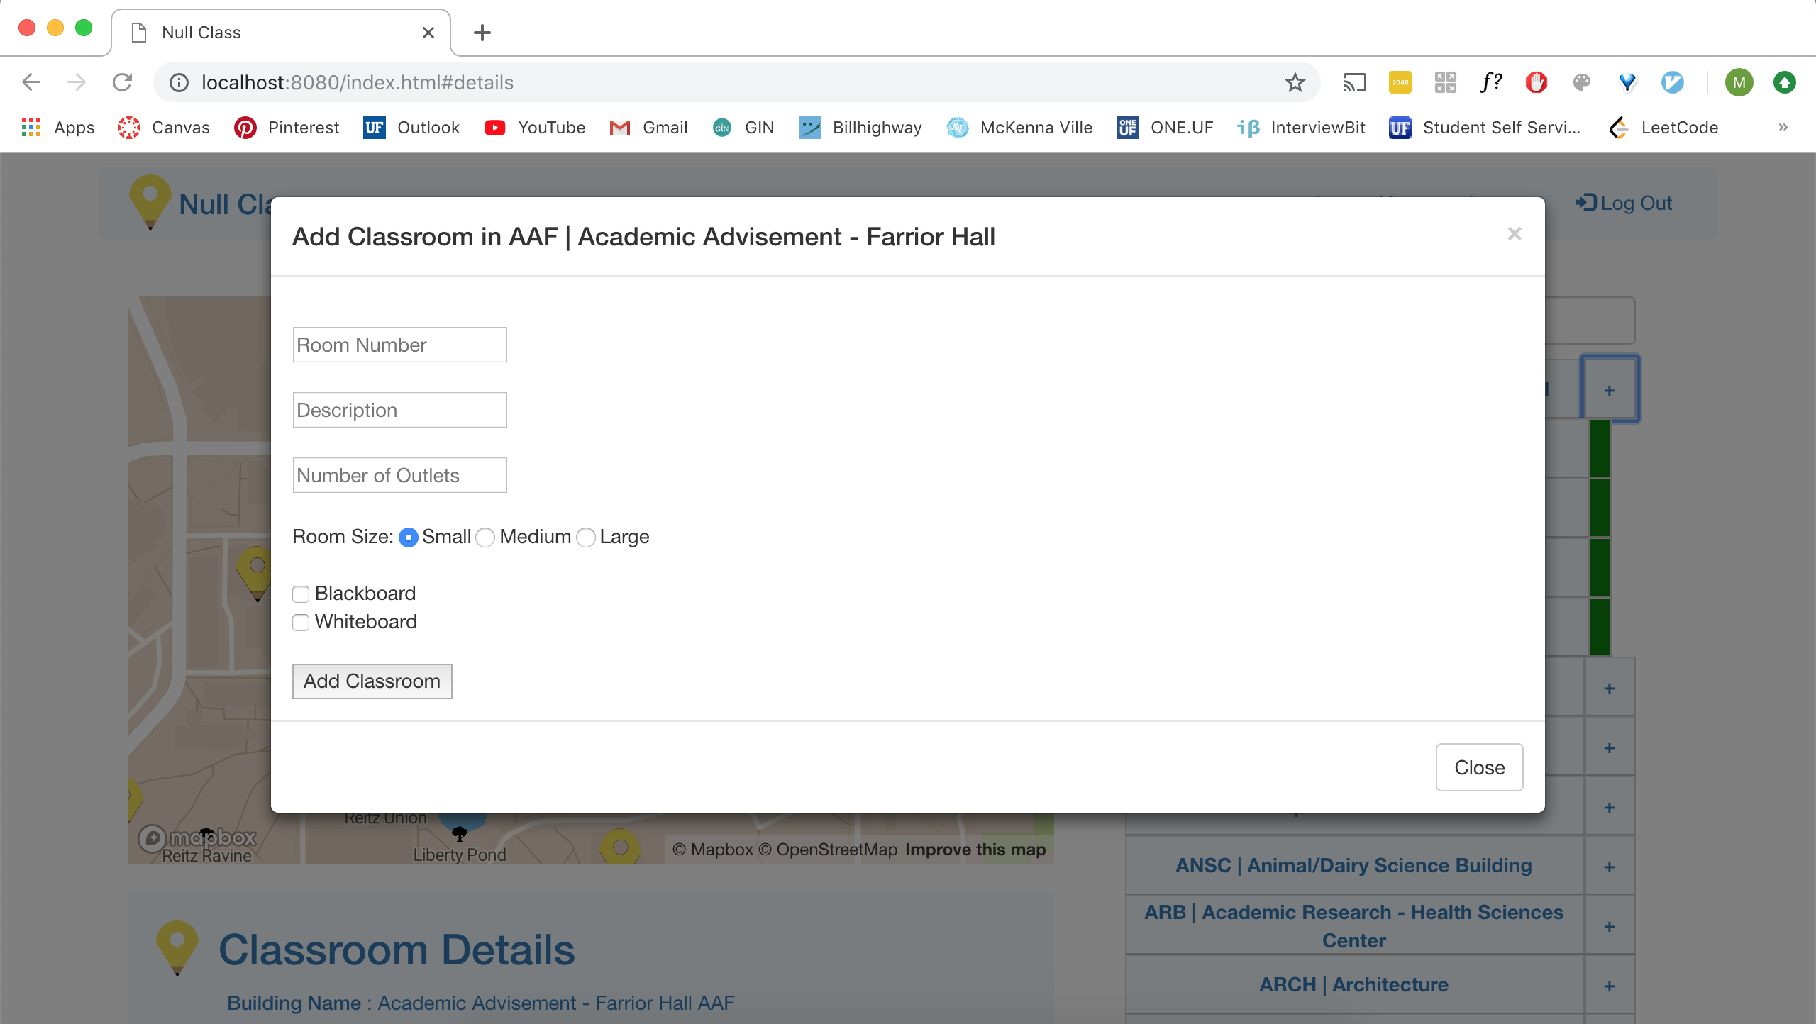Expand ANSC Animal/Dairy Science Building plus
The height and width of the screenshot is (1024, 1816).
point(1609,867)
